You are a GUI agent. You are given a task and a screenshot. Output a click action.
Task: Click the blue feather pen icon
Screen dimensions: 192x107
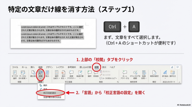pos(165,72)
